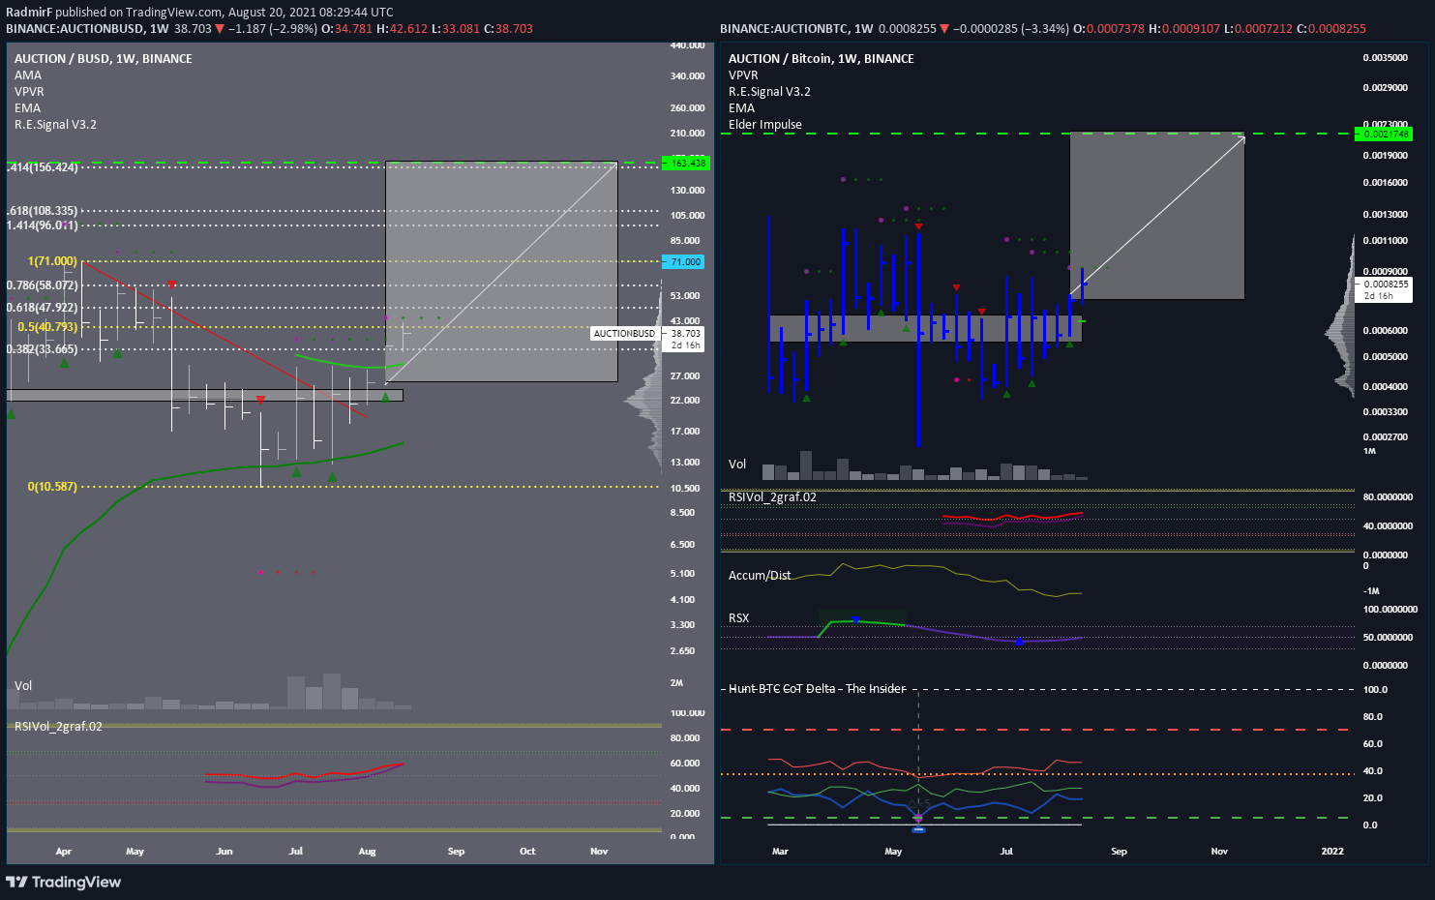This screenshot has height=900, width=1435.
Task: Click the green 163.438 price tag
Action: pos(685,163)
